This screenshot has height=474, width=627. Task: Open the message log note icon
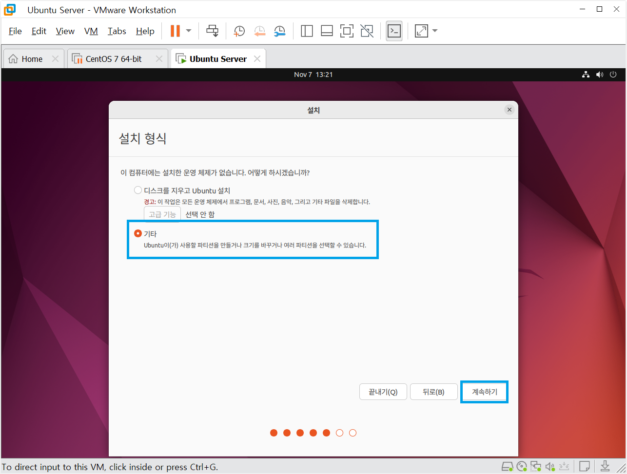585,467
